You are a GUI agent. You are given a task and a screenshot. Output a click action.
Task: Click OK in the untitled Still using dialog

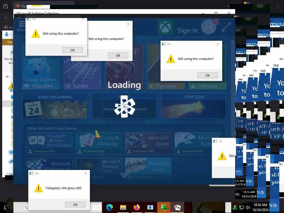(118, 55)
